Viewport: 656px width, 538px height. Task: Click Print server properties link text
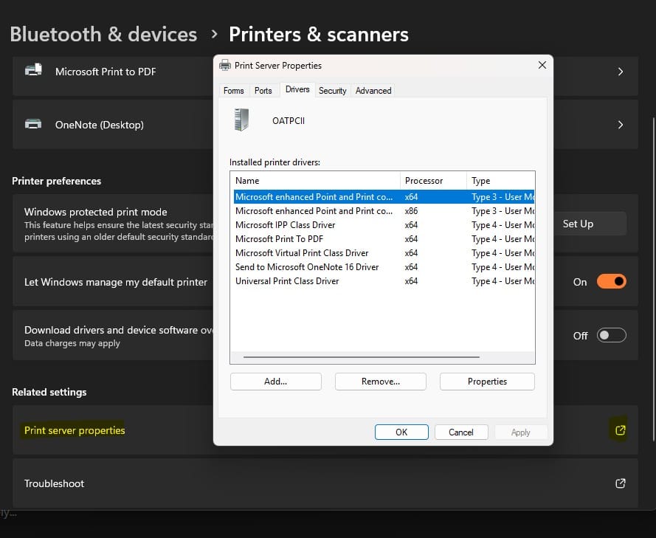pyautogui.click(x=75, y=430)
